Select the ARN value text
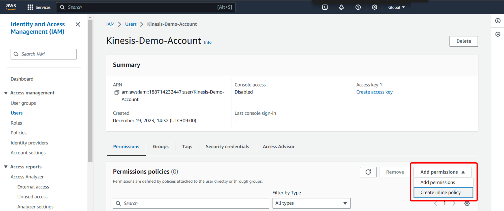 pos(173,96)
